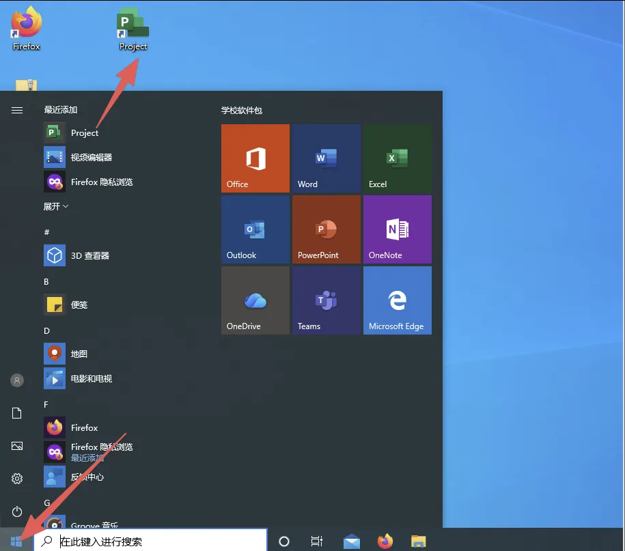
Task: Launch Word from the pinned tiles
Action: tap(327, 158)
